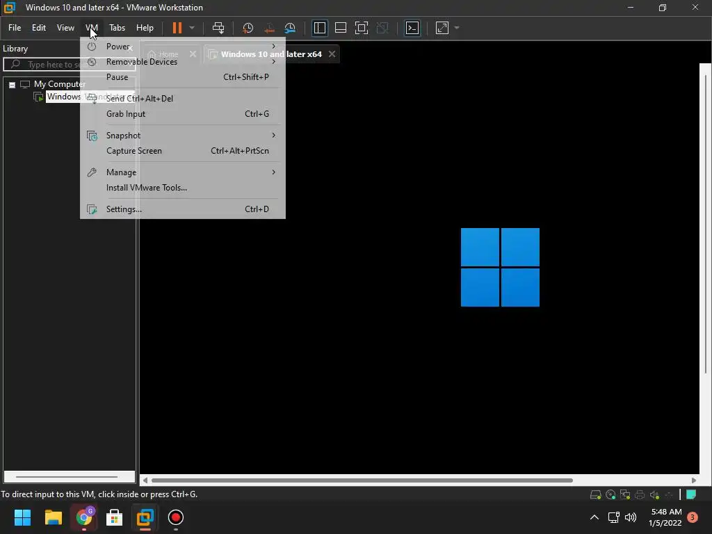Click the orange Pause VM toolbar icon
This screenshot has width=712, height=534.
point(177,28)
